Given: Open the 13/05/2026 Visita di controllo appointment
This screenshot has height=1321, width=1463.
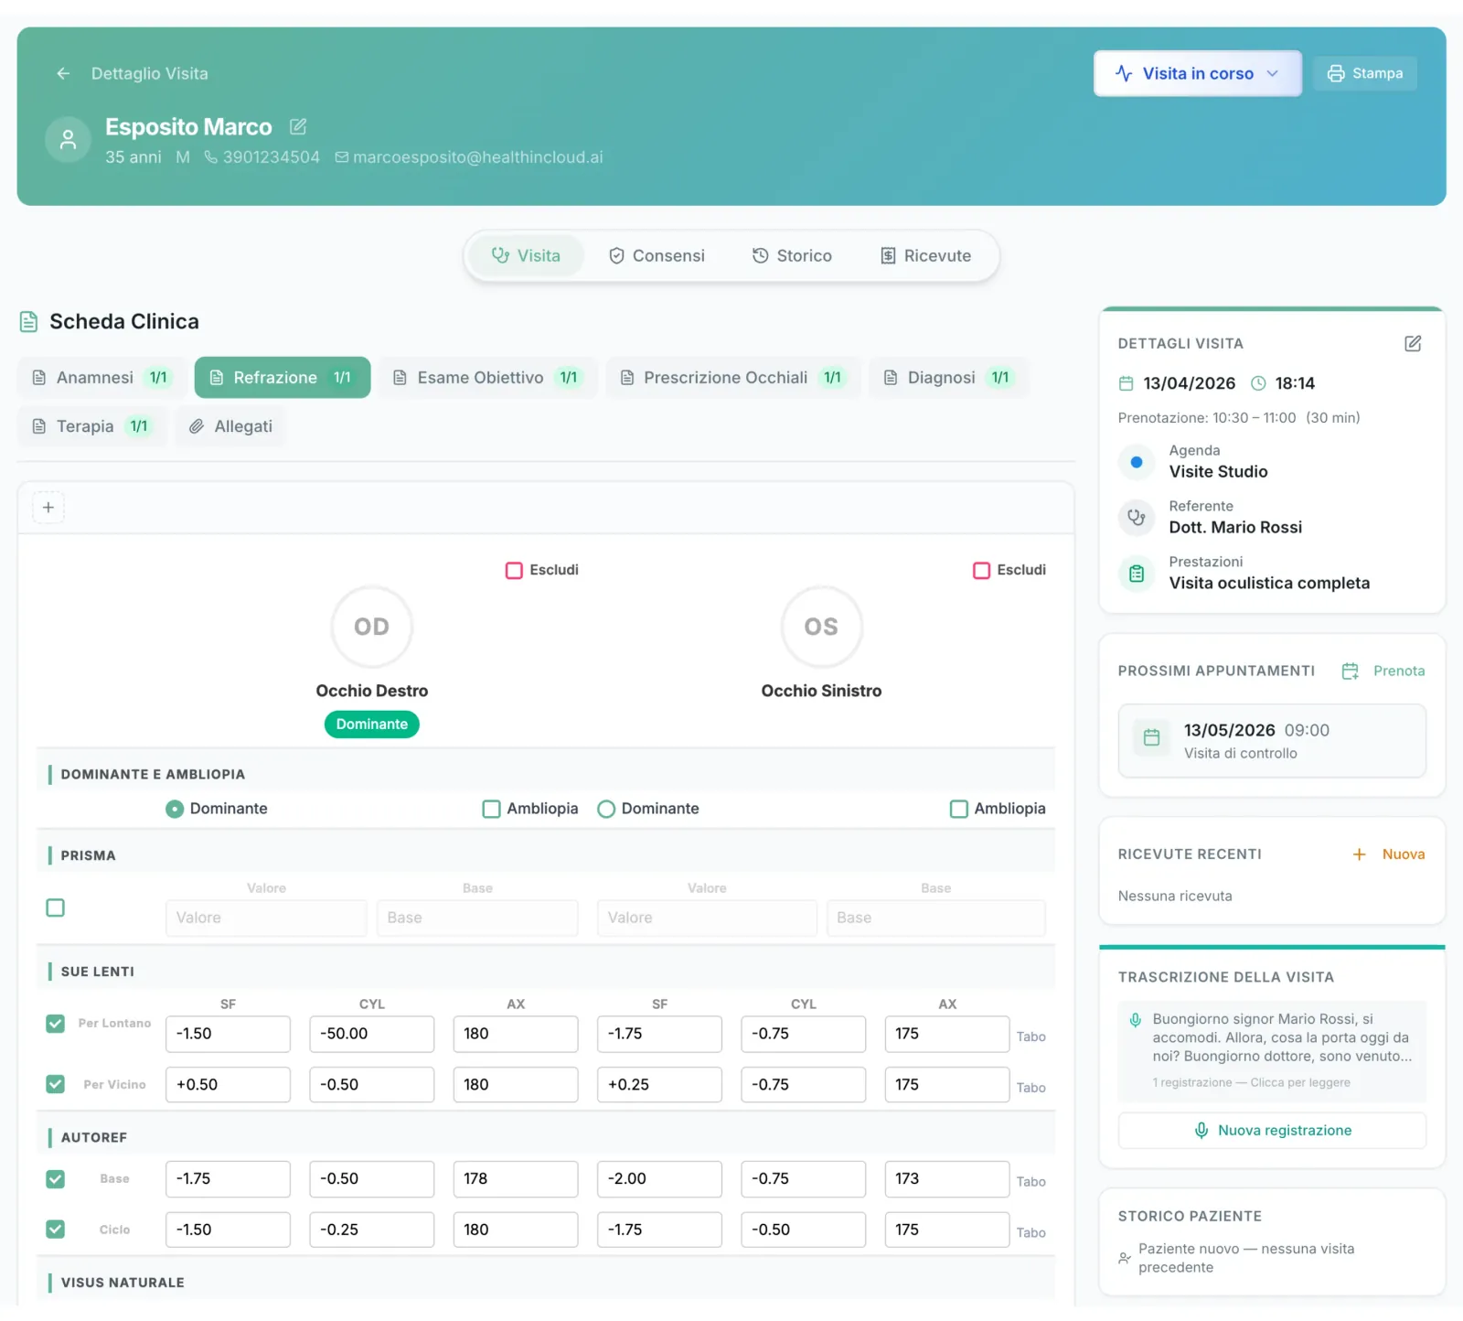Looking at the screenshot, I should click(1272, 740).
